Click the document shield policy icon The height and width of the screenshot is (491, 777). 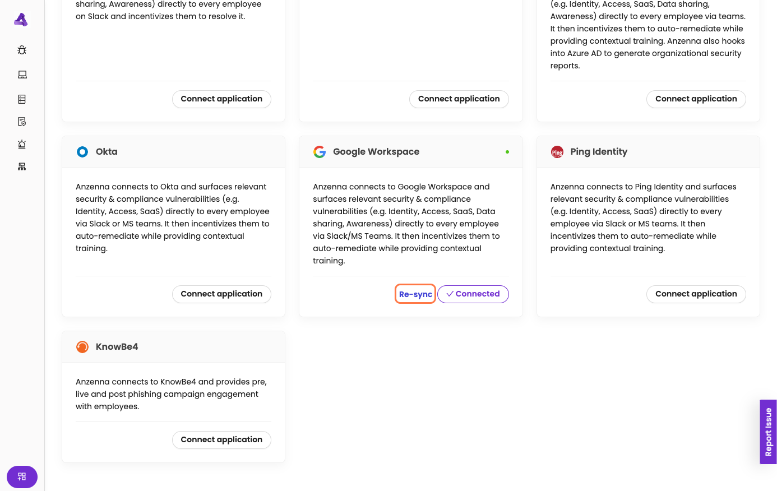[22, 122]
